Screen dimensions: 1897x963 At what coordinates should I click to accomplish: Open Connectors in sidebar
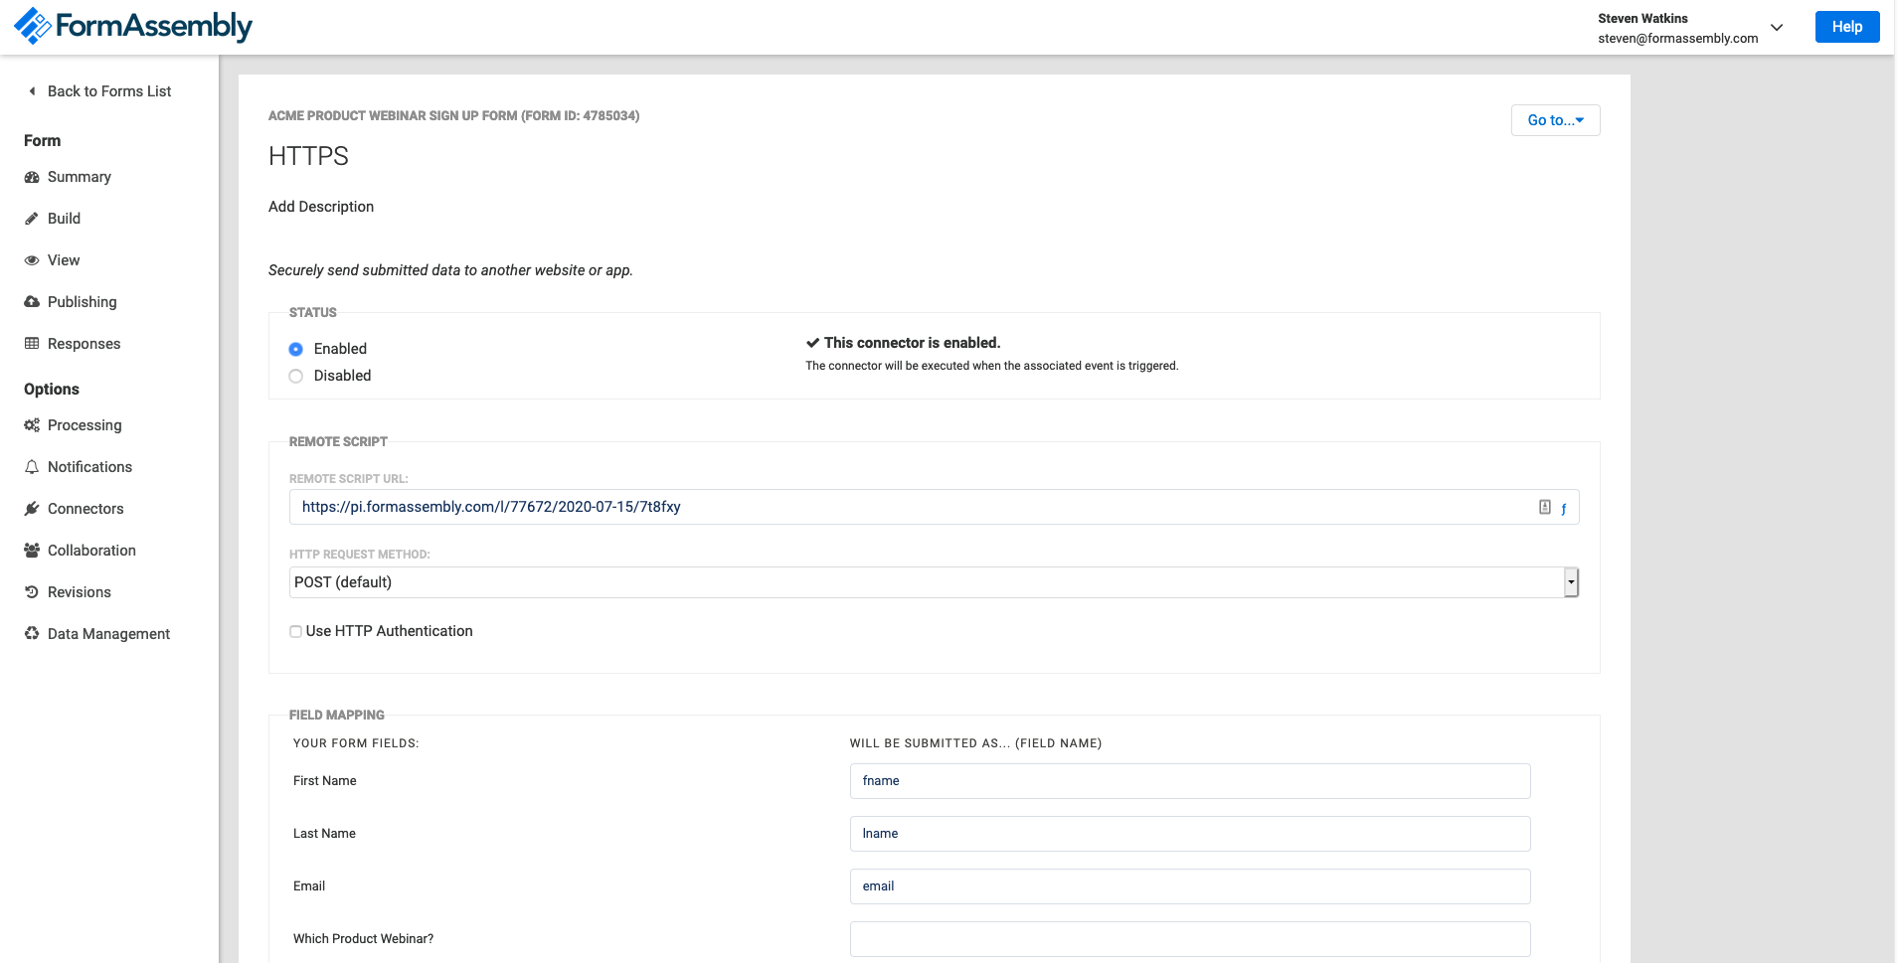(x=86, y=509)
